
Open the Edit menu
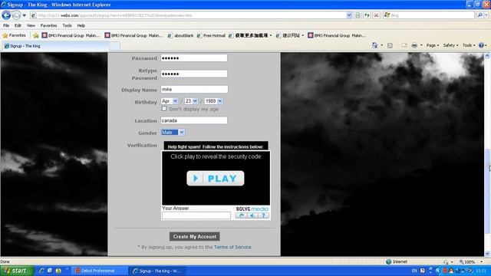tap(18, 25)
